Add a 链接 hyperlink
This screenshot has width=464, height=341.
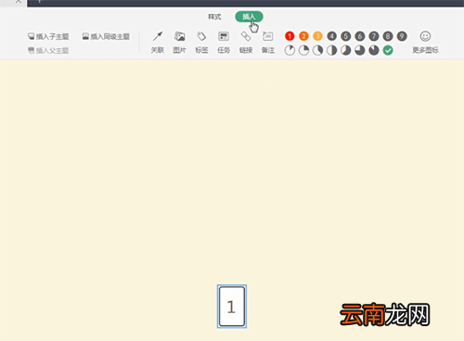click(246, 42)
